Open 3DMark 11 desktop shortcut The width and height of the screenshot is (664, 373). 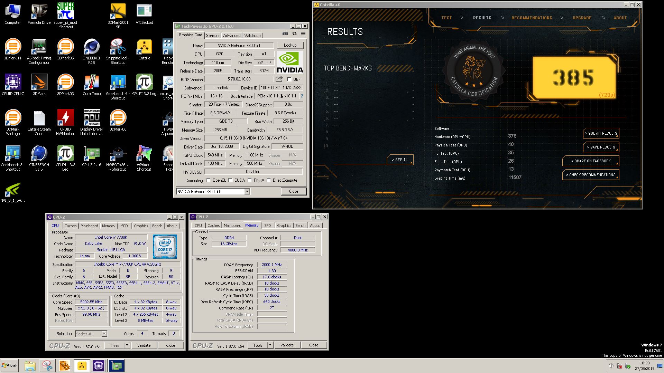13,49
